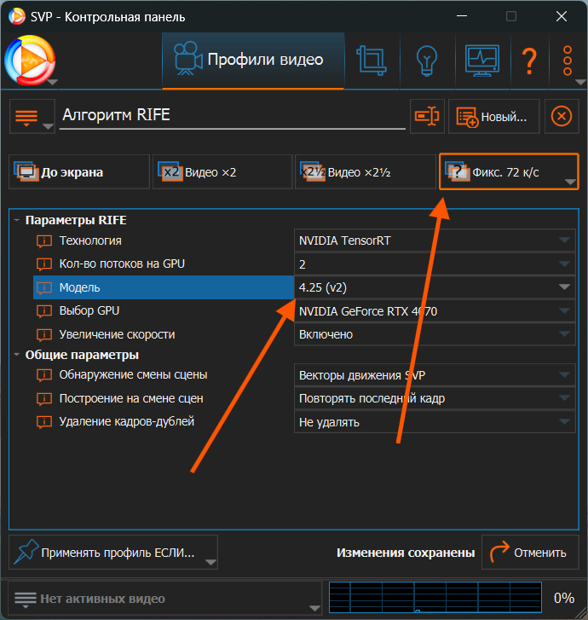Select the Технология row label
588x620 pixels.
pyautogui.click(x=90, y=240)
